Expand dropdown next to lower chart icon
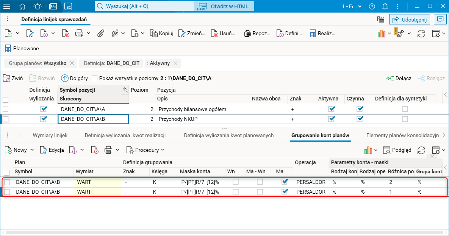 pos(376,150)
